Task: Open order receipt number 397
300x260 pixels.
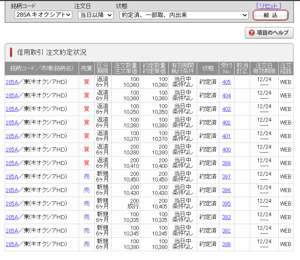Action: [226, 177]
